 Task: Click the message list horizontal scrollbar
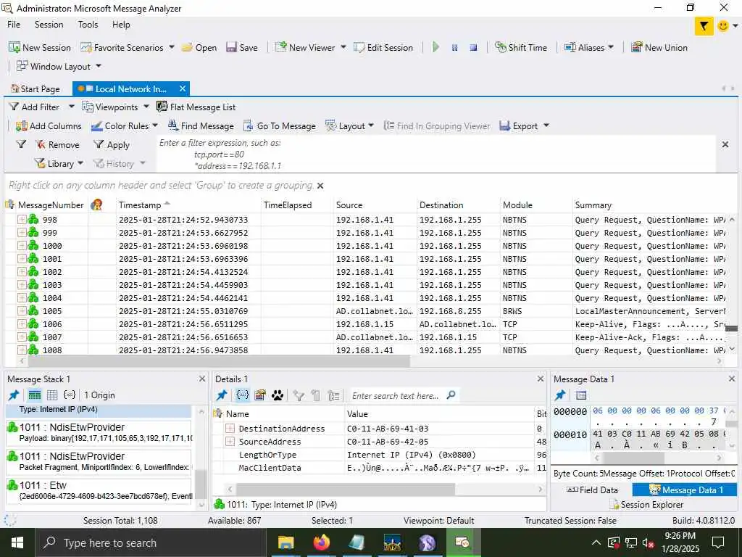219,361
